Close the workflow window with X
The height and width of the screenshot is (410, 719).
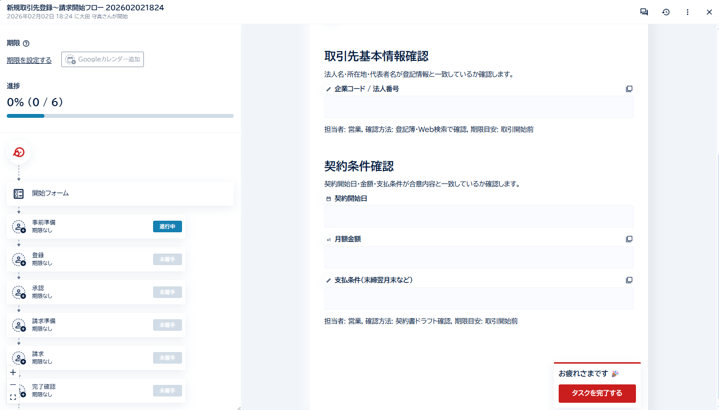(x=709, y=12)
